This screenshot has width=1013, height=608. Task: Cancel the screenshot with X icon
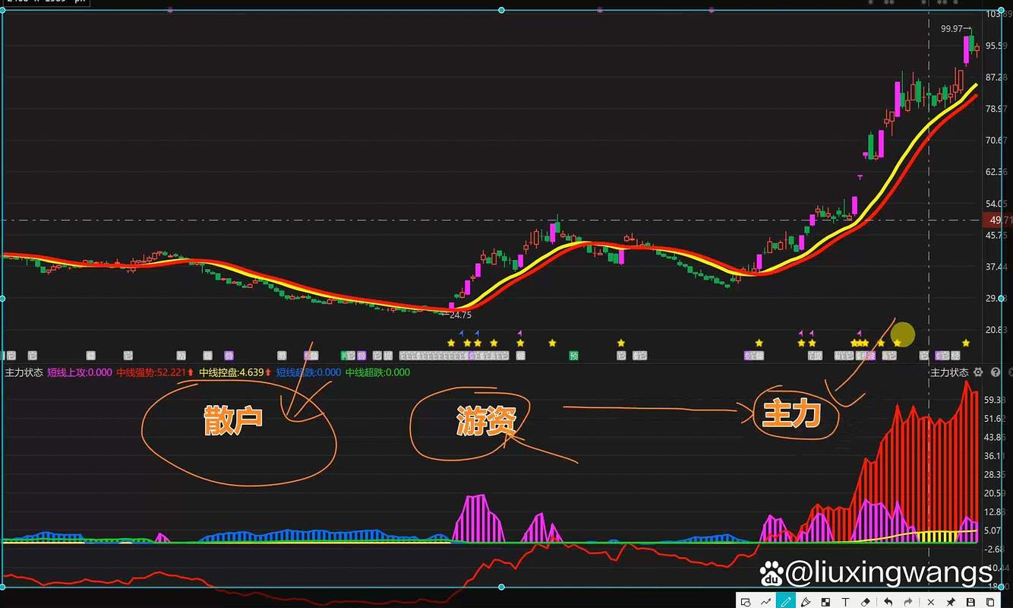[x=930, y=602]
